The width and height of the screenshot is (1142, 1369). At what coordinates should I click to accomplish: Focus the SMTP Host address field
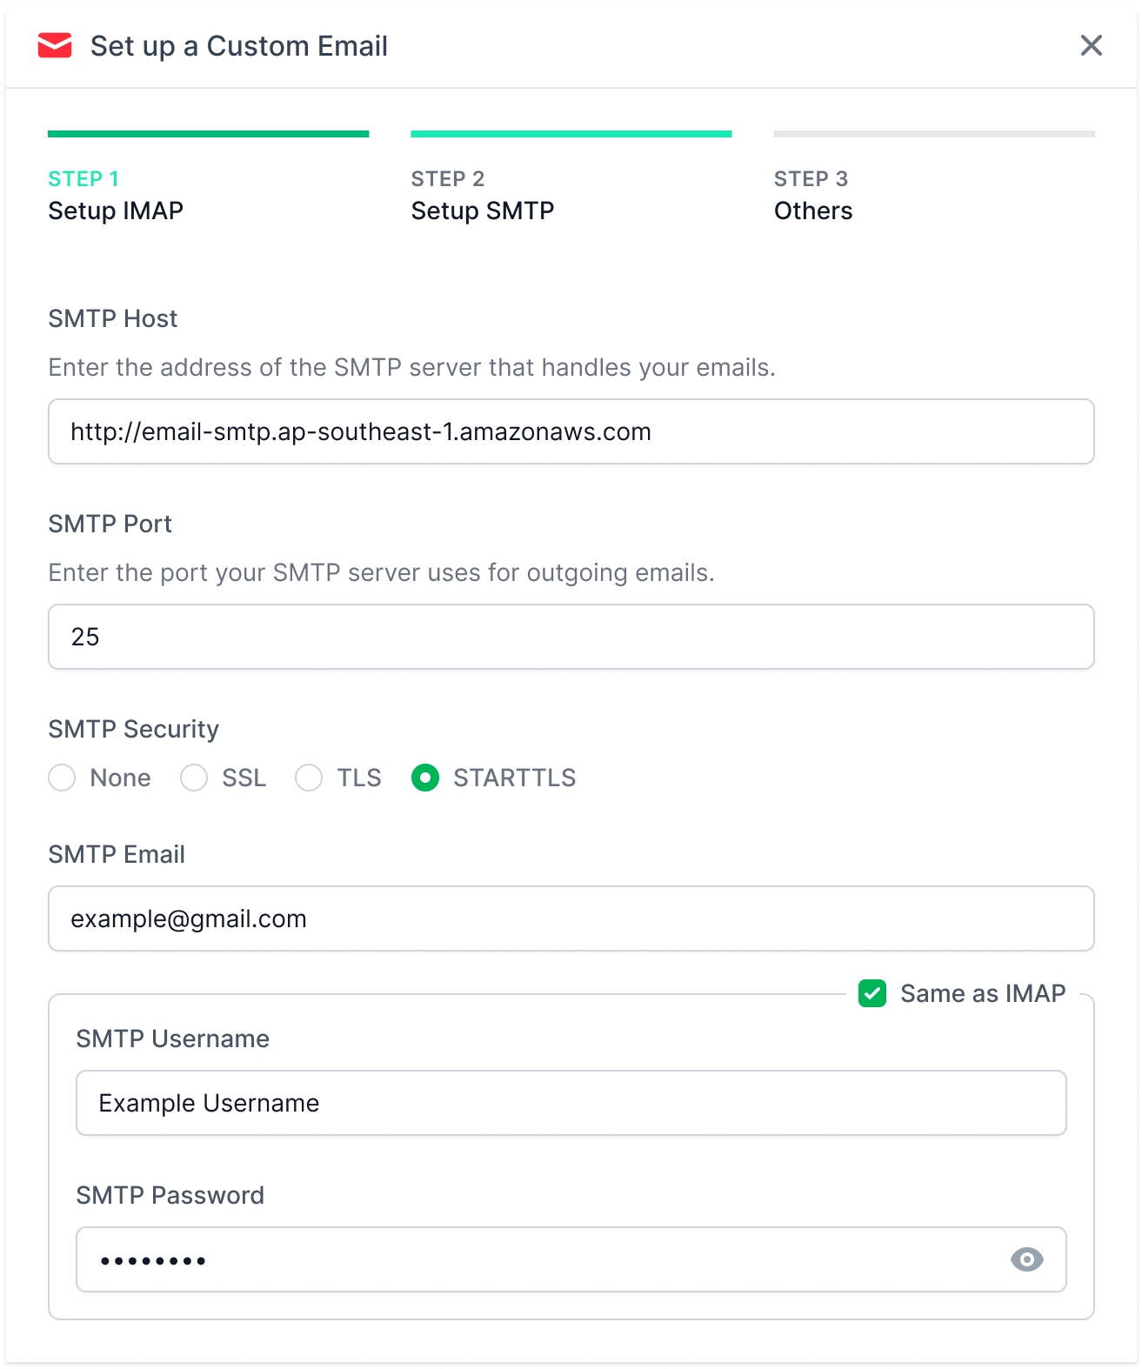tap(571, 431)
